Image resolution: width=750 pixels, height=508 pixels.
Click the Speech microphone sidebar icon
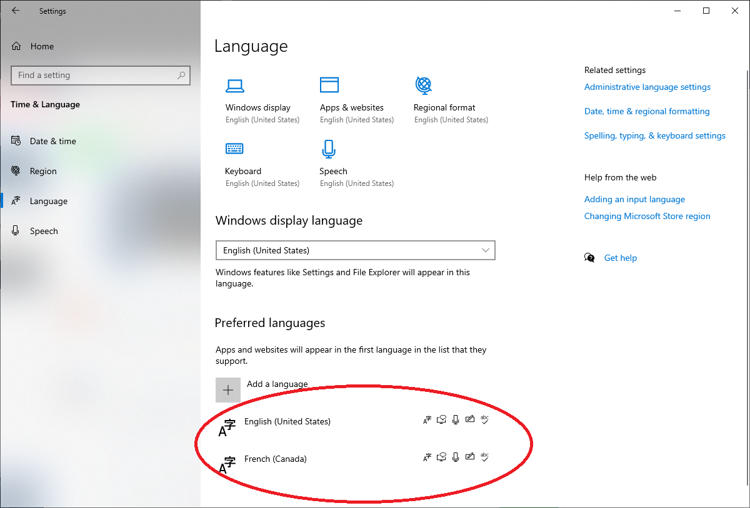(16, 231)
